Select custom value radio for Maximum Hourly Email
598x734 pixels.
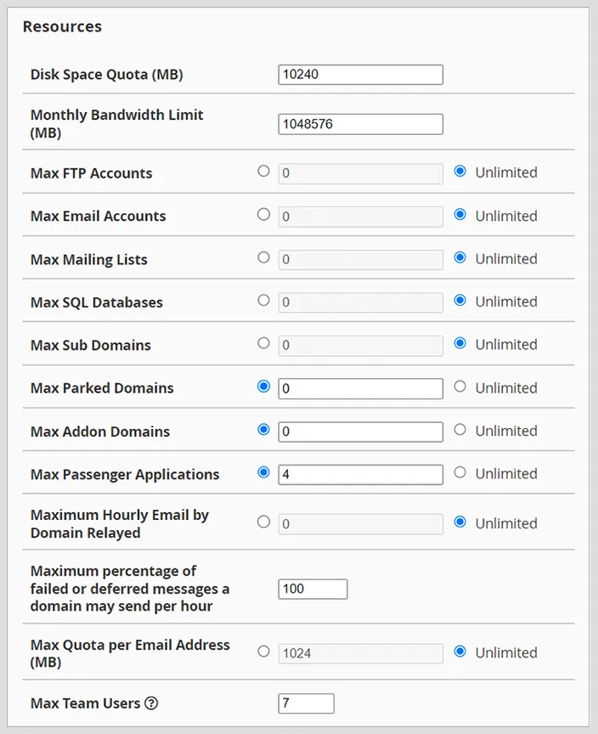pos(263,522)
